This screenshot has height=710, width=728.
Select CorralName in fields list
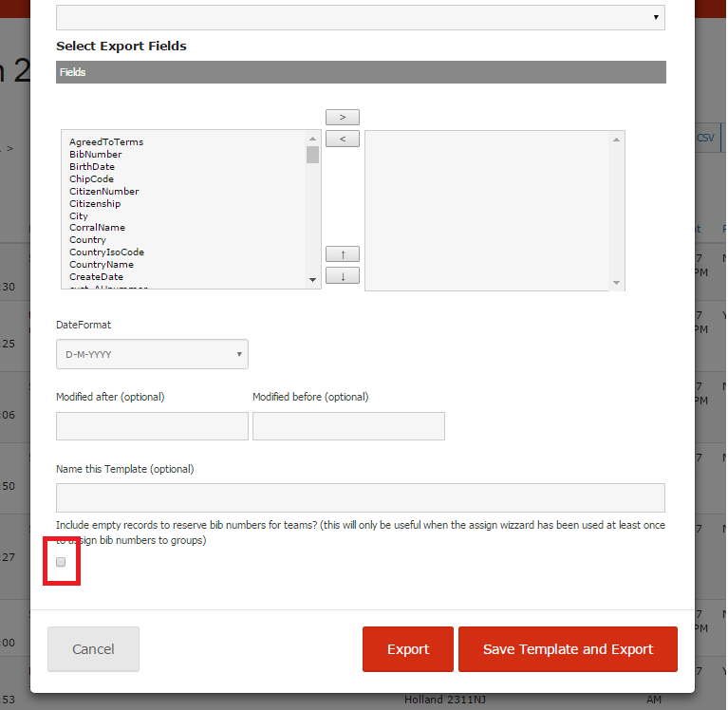tap(97, 228)
